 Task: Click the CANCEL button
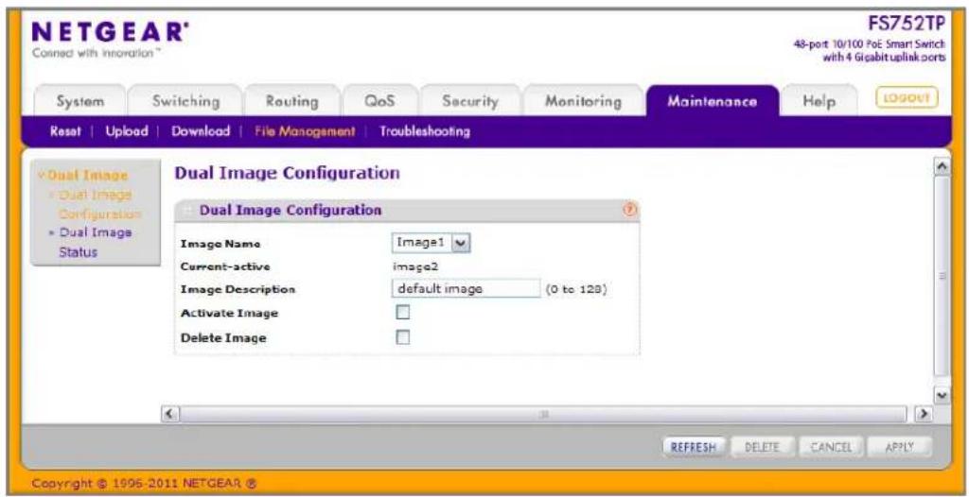[831, 446]
